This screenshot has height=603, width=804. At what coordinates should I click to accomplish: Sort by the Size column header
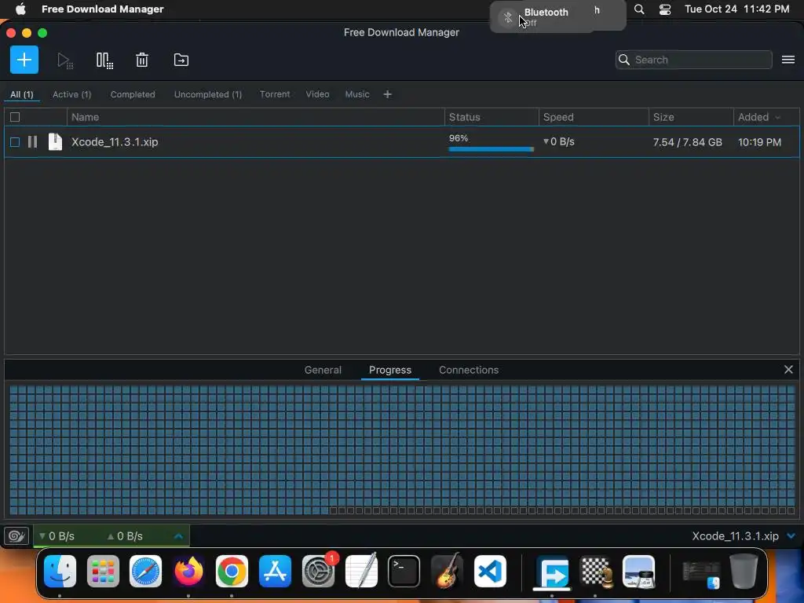691,117
